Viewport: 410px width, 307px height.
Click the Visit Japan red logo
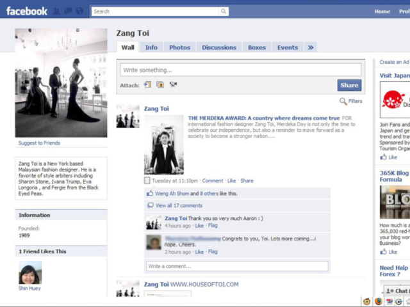tap(393, 100)
